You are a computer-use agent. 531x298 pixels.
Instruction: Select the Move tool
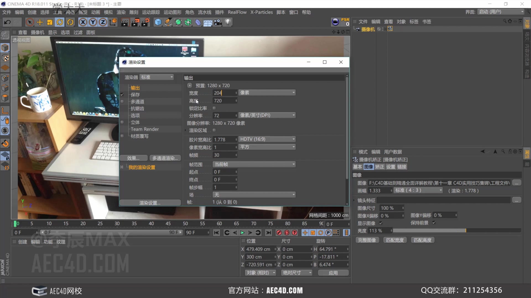pyautogui.click(x=40, y=22)
